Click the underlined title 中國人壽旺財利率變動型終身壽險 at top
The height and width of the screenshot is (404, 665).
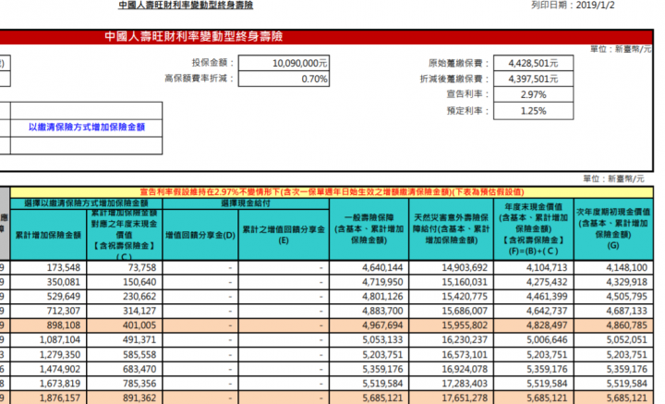(186, 6)
